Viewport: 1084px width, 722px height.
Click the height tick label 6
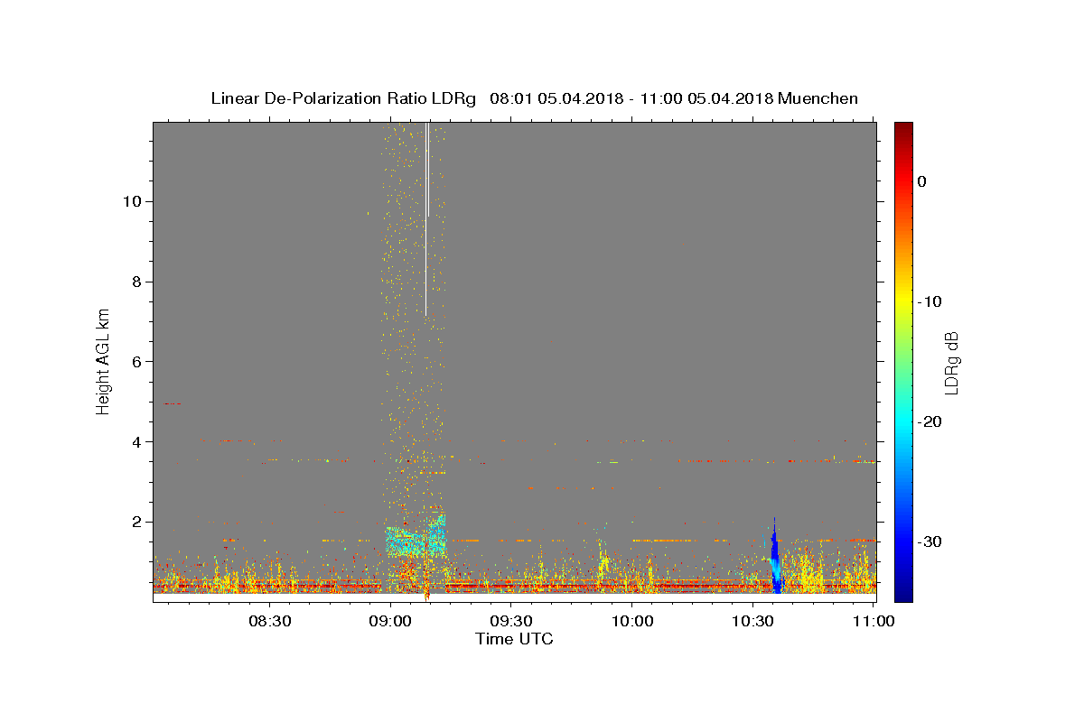tap(135, 362)
